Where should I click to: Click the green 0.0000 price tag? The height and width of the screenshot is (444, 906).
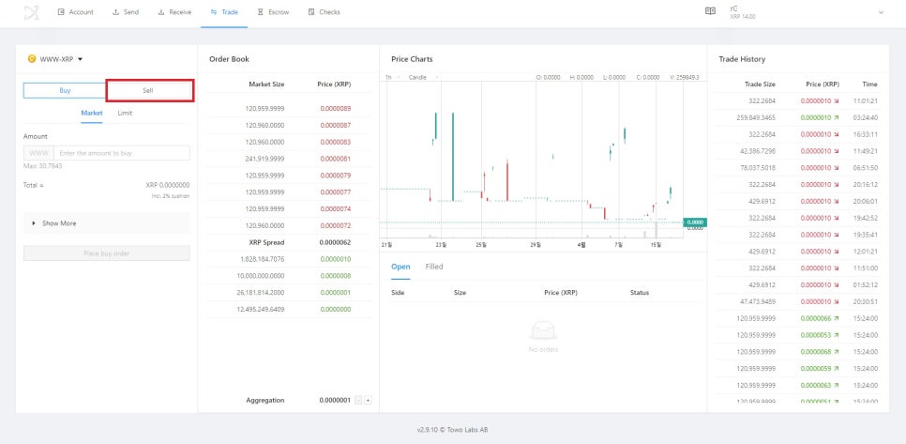pyautogui.click(x=695, y=222)
